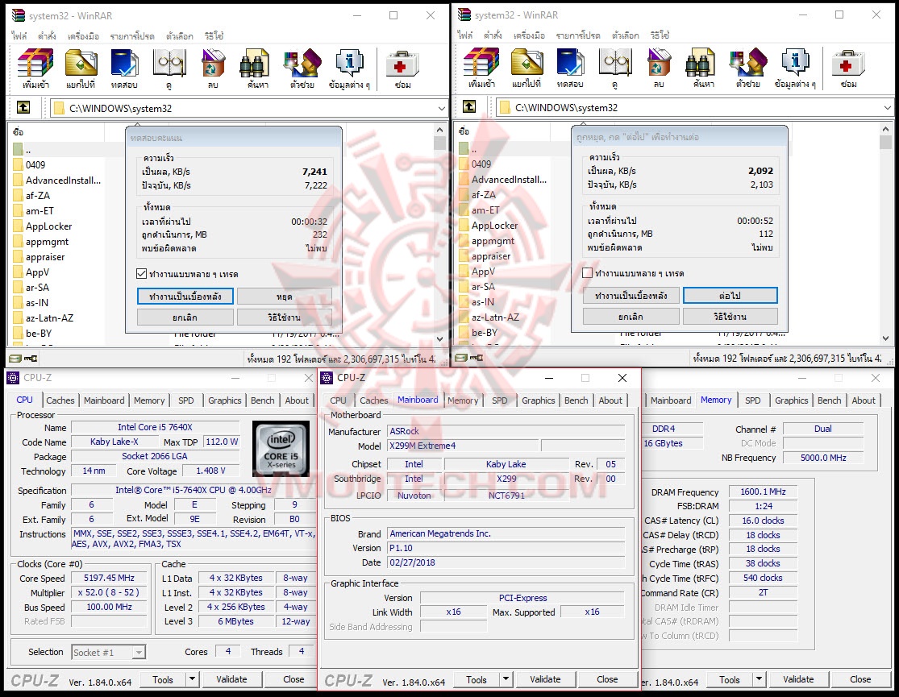Open About tab in right CPU-Z window

click(864, 400)
